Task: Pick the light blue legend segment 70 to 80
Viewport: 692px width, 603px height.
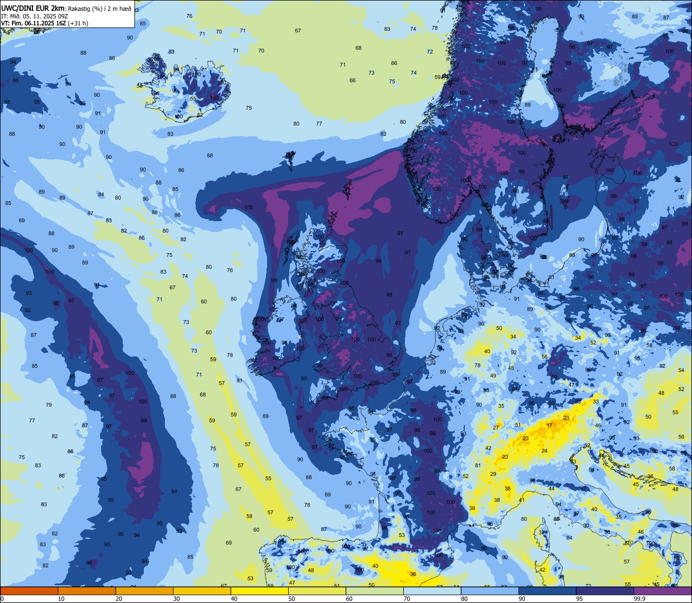Action: pos(432,591)
